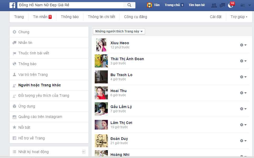Open the Cài đặt tab

click(216, 17)
